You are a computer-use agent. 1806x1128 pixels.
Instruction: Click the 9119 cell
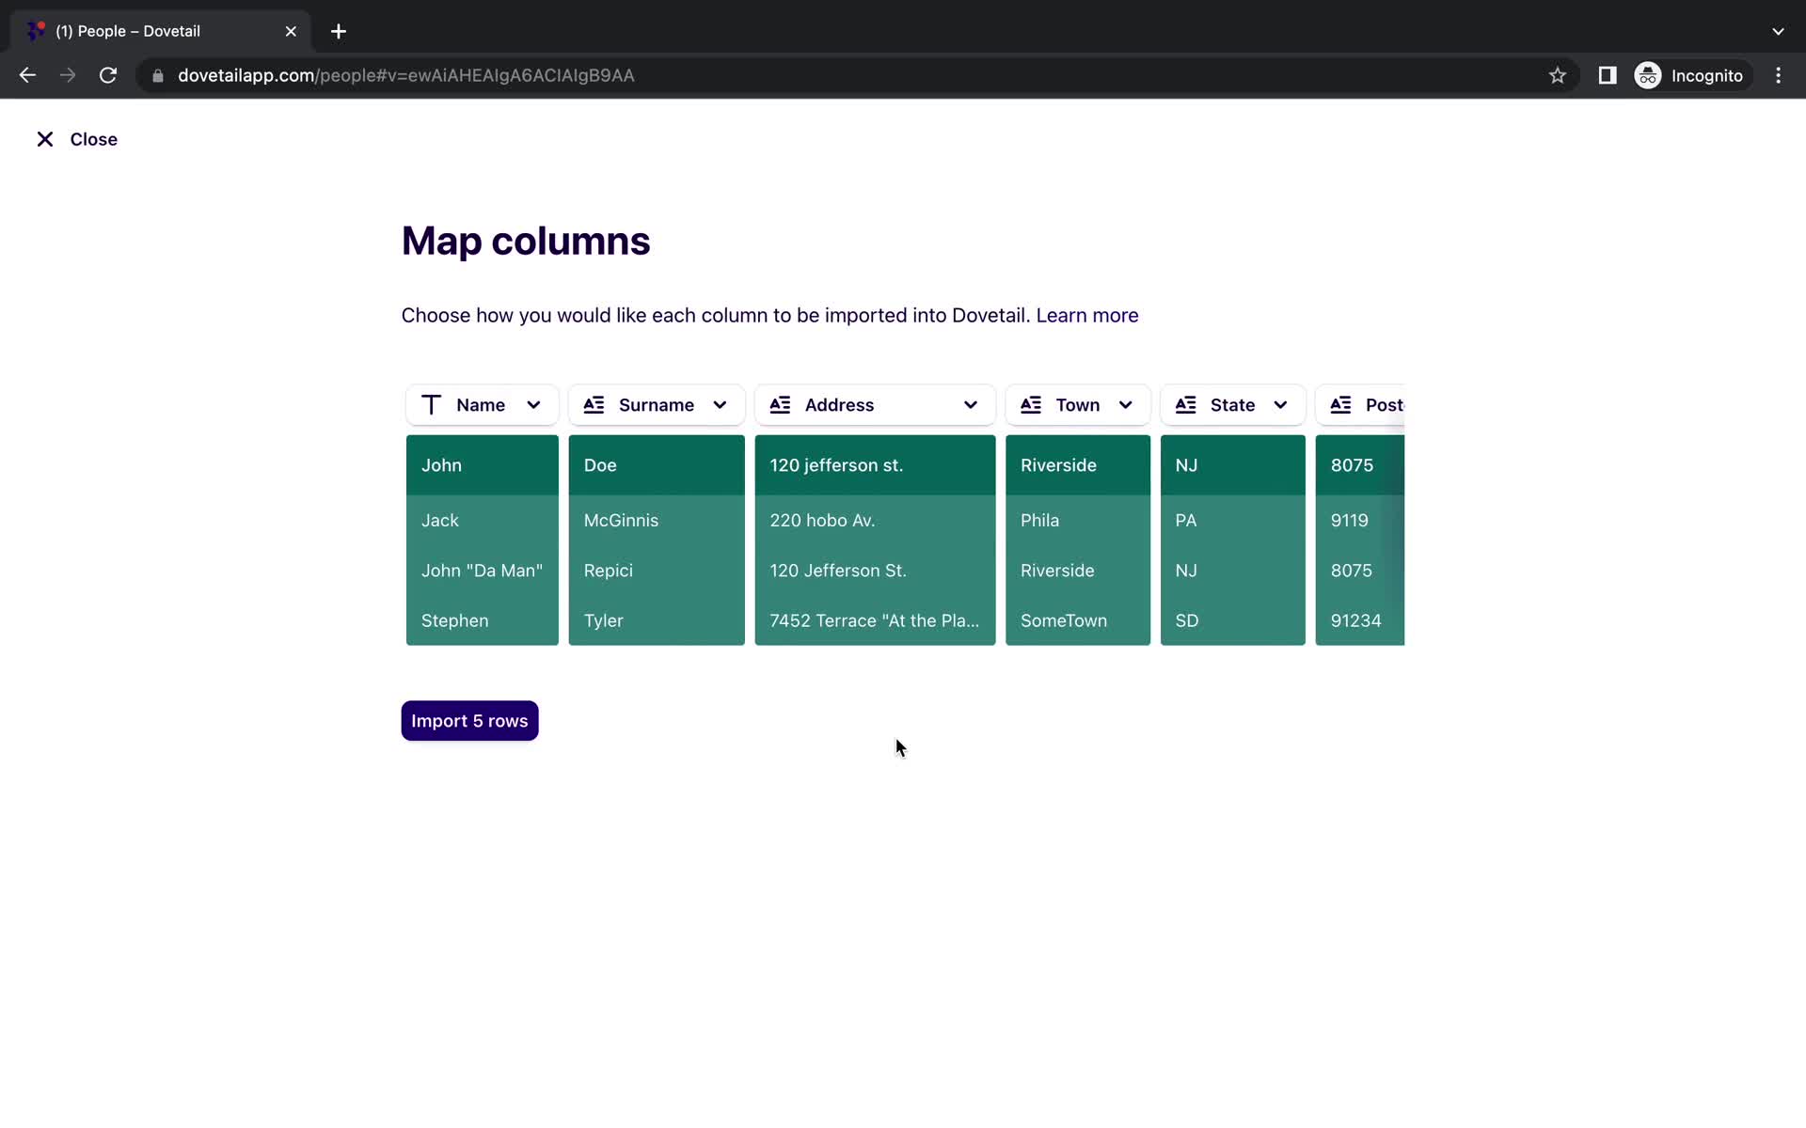pos(1360,521)
